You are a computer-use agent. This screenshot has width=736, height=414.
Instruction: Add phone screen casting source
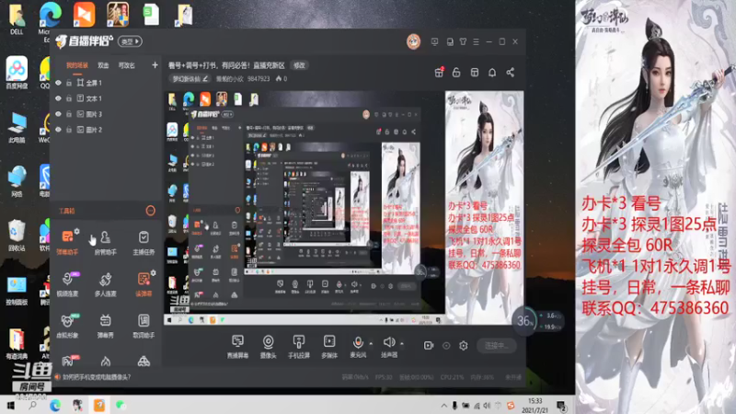tap(298, 347)
